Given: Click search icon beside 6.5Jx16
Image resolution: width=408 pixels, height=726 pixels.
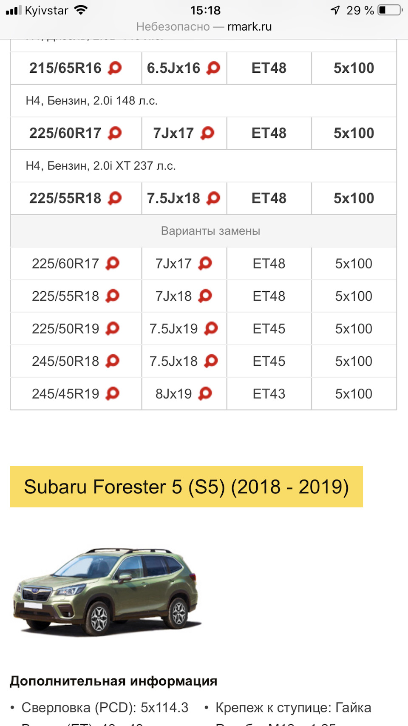Looking at the screenshot, I should coord(213,68).
